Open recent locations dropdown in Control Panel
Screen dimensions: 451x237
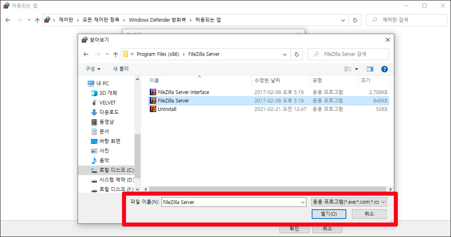coord(29,20)
